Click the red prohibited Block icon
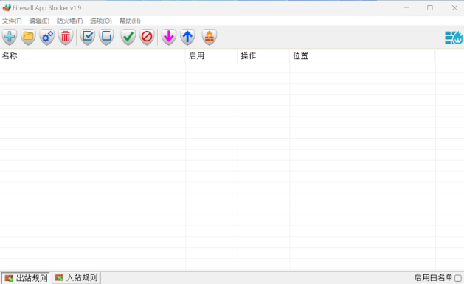Image resolution: width=464 pixels, height=284 pixels. coord(147,37)
